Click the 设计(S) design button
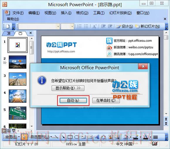The image size is (170, 149). click(125, 26)
